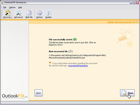Click the 'File successfully saved' heading
Screen dimensions: 140x105
tap(60, 39)
